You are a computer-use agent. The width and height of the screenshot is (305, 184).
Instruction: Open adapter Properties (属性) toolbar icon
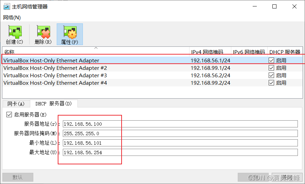pyautogui.click(x=70, y=34)
